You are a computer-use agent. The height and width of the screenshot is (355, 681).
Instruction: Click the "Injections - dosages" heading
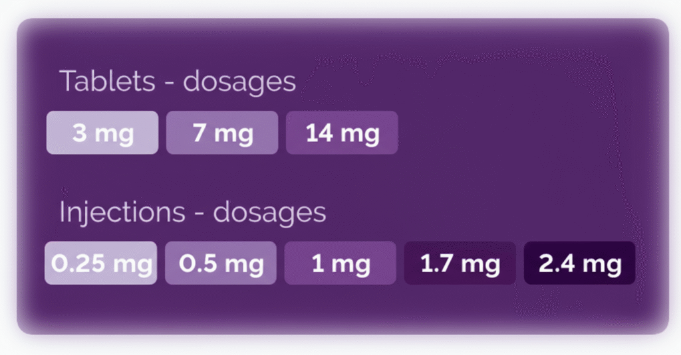click(x=193, y=212)
